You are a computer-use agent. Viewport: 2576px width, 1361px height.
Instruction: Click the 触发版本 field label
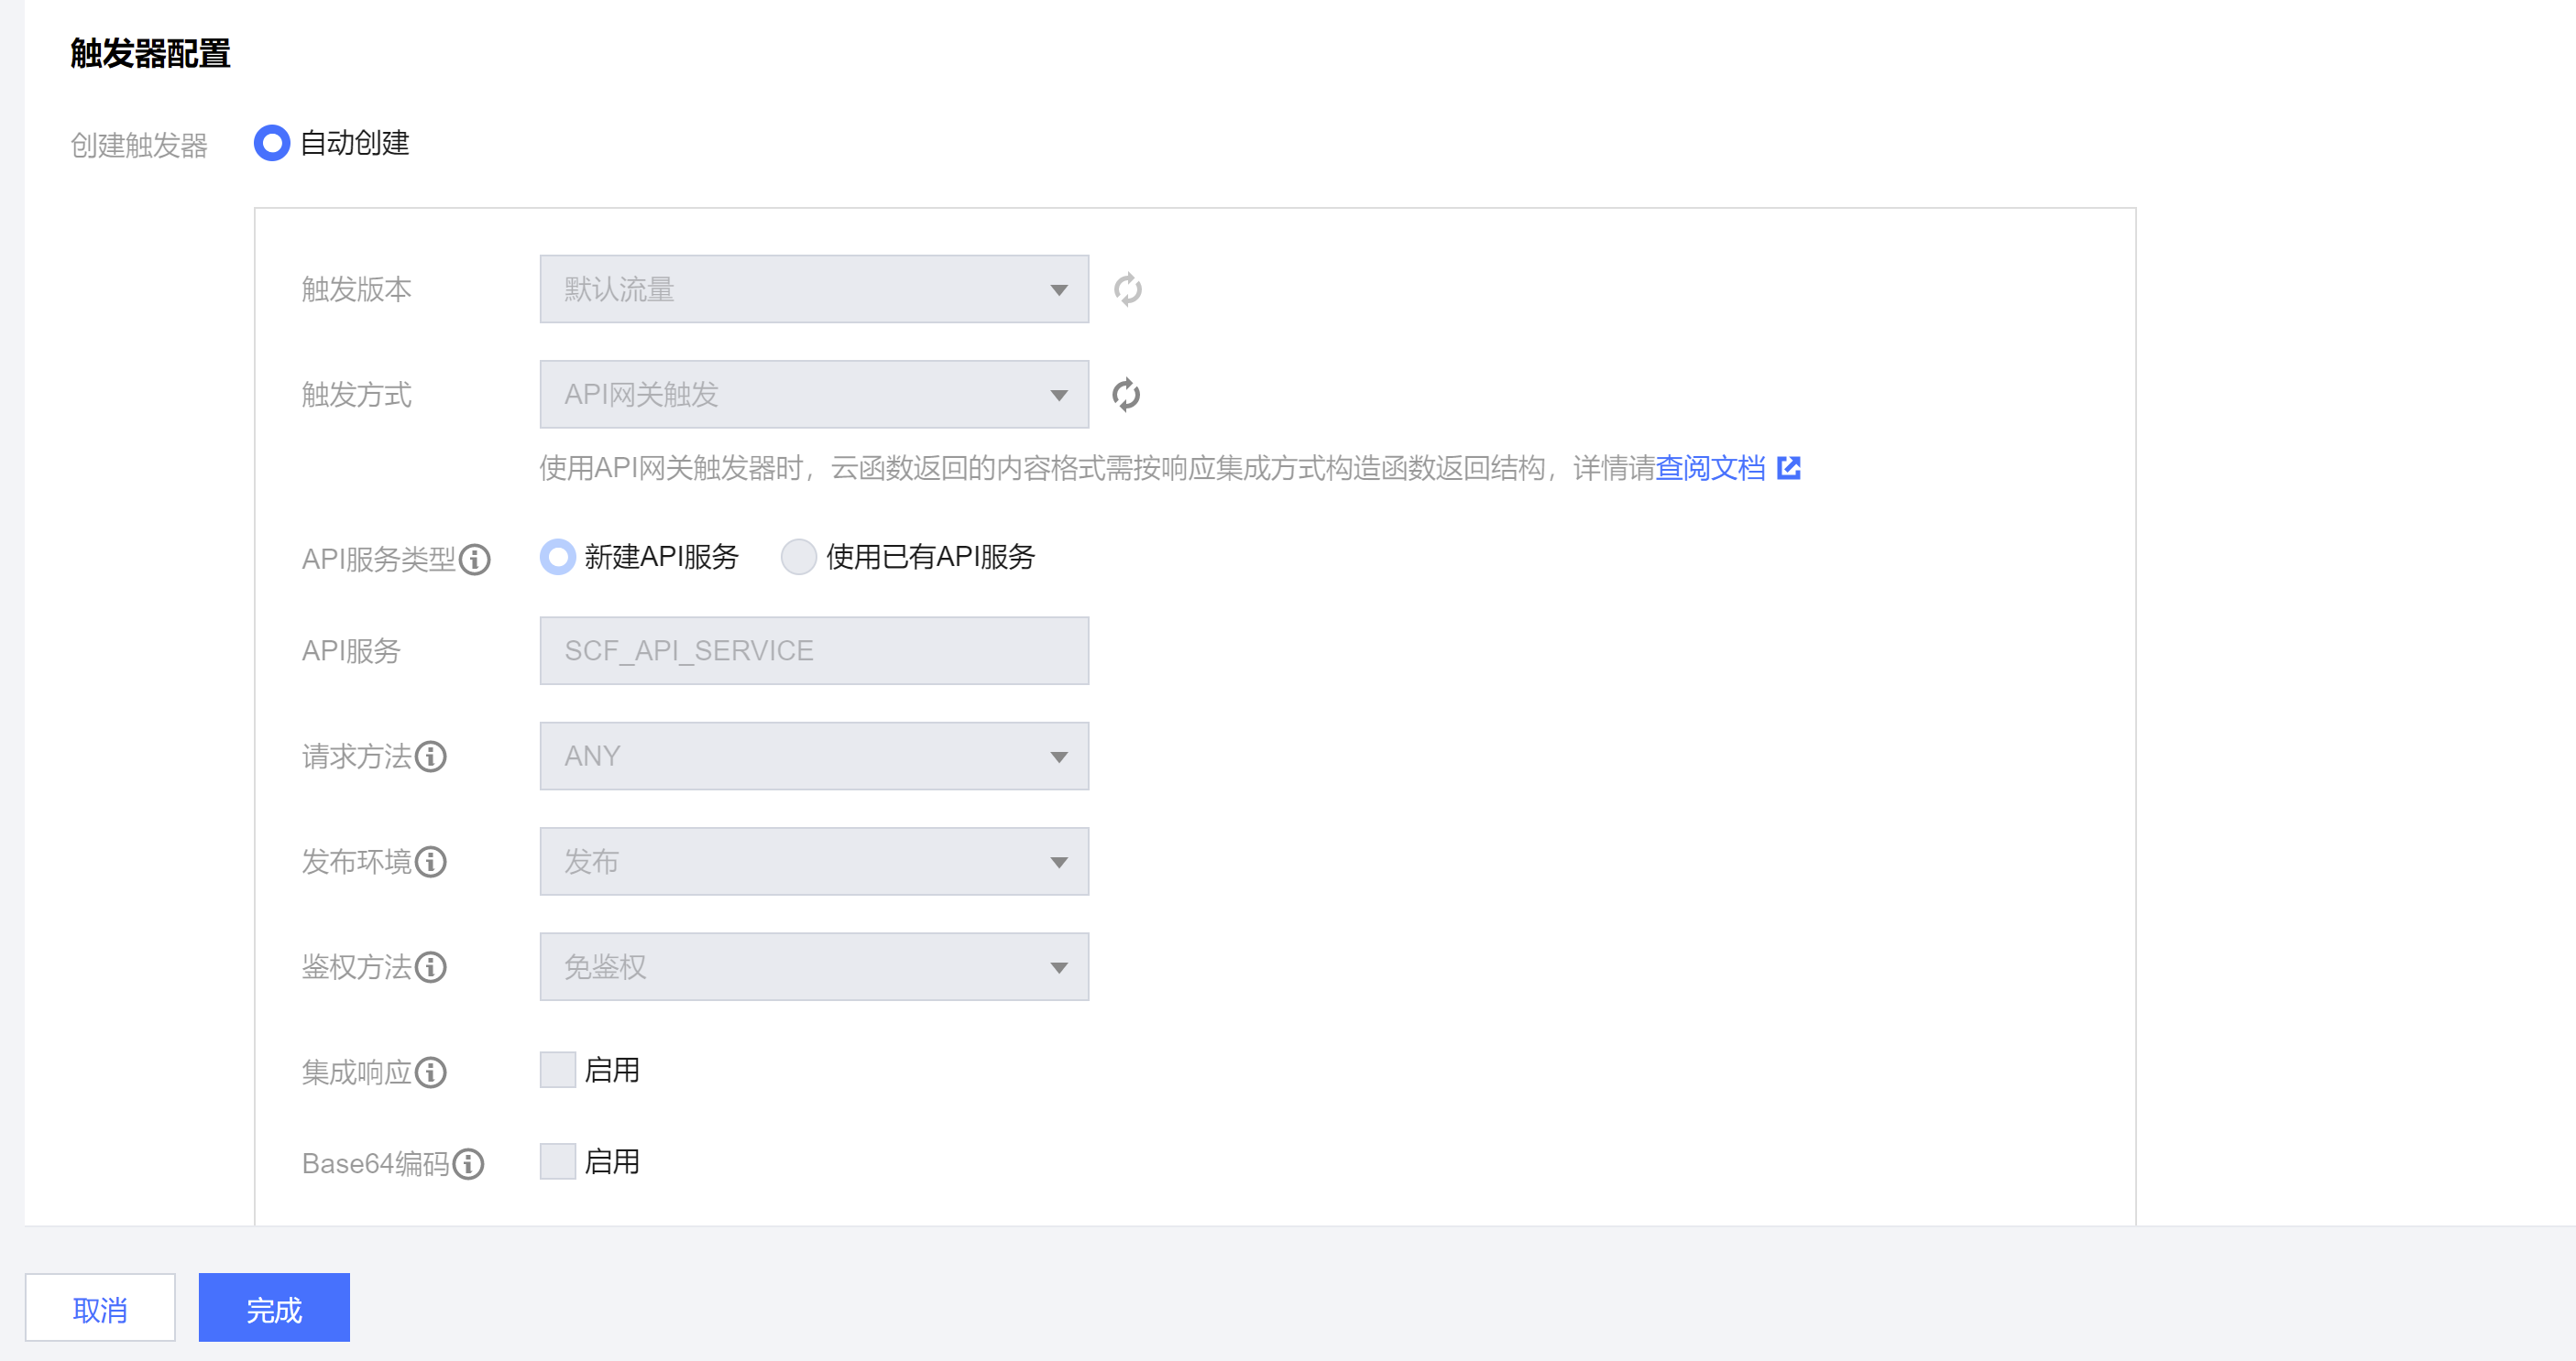[x=357, y=289]
